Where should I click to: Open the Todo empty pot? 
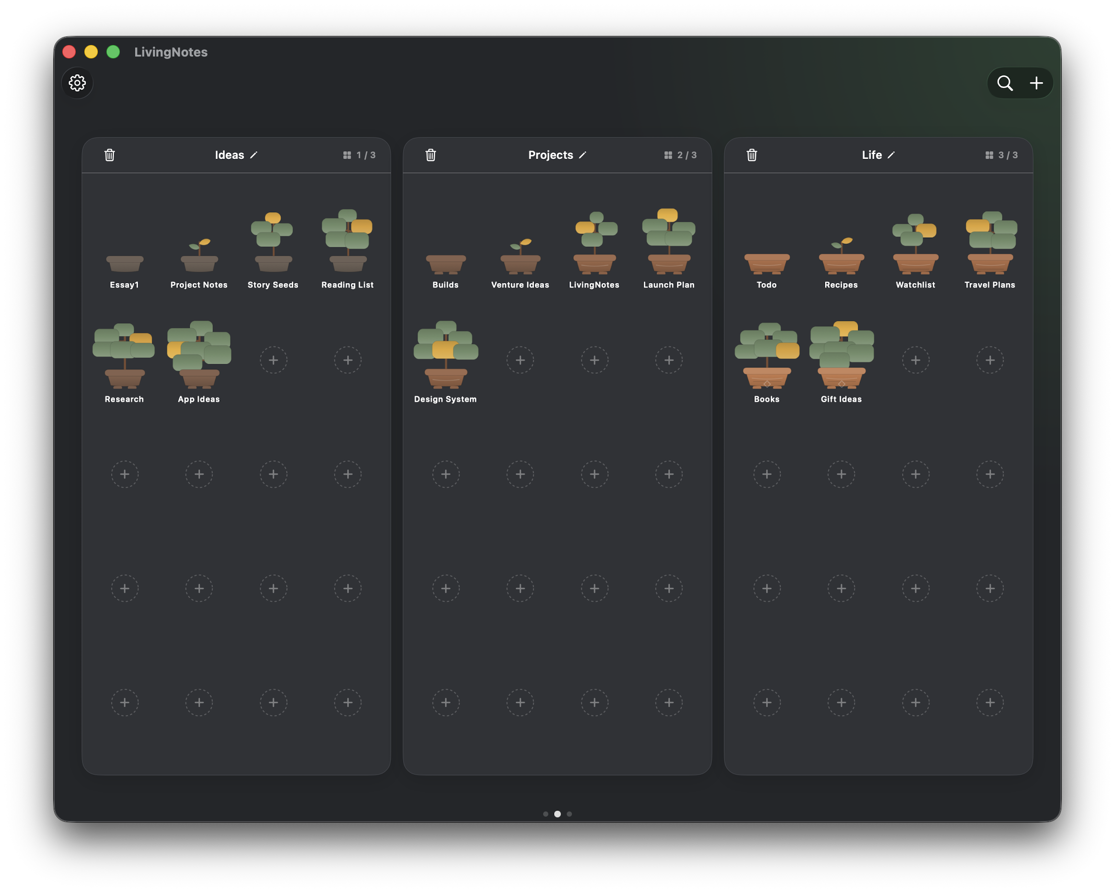(x=767, y=263)
